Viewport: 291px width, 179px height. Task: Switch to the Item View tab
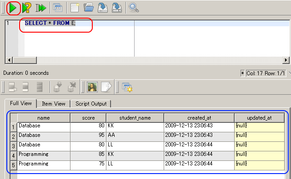pos(54,104)
